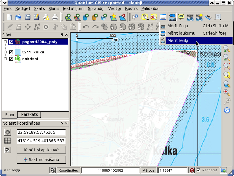Close the Slāņi panel

66,35
